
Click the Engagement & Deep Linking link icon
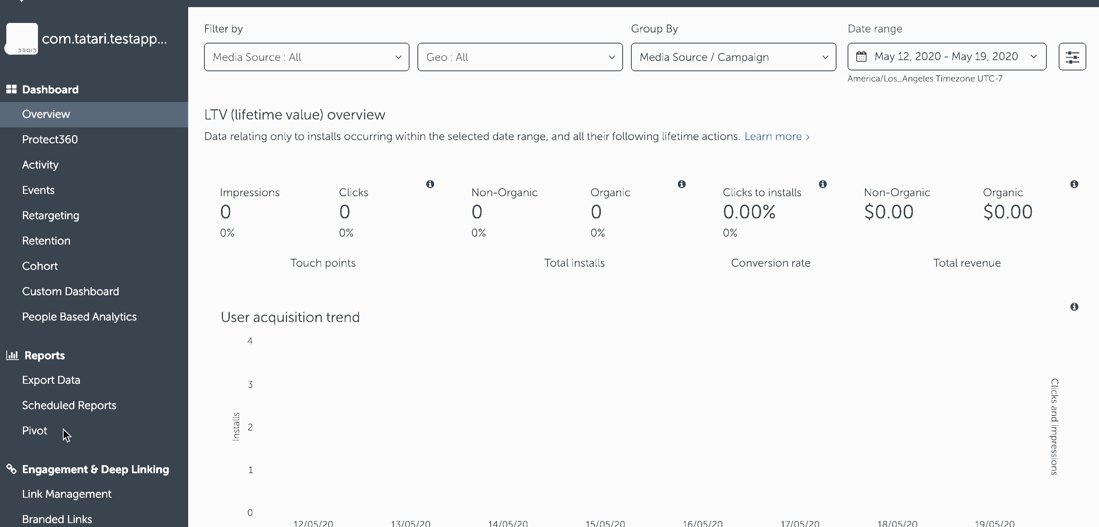(11, 469)
